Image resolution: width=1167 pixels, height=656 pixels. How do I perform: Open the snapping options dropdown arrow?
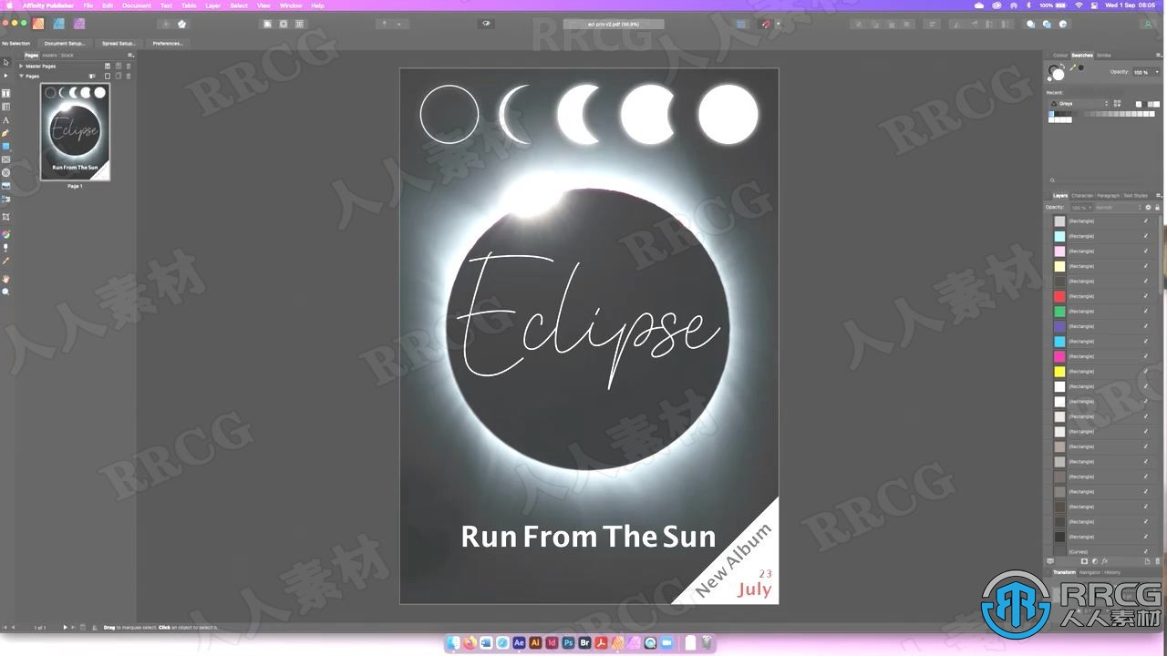tap(778, 24)
